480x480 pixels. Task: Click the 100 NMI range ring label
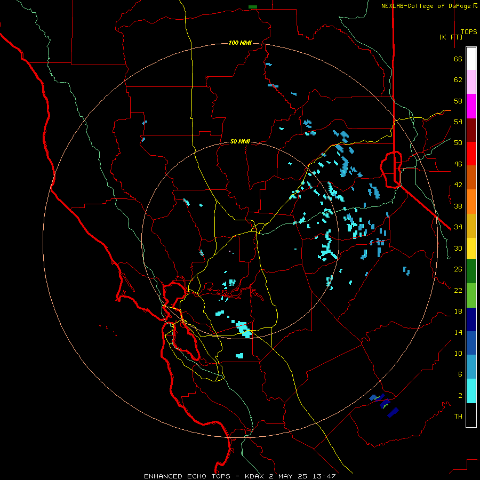tap(240, 43)
